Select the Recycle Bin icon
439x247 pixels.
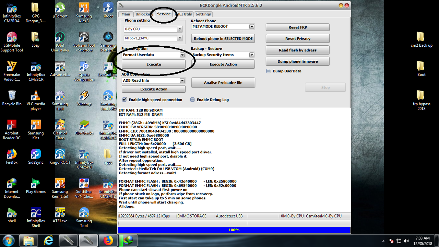[x=12, y=98]
